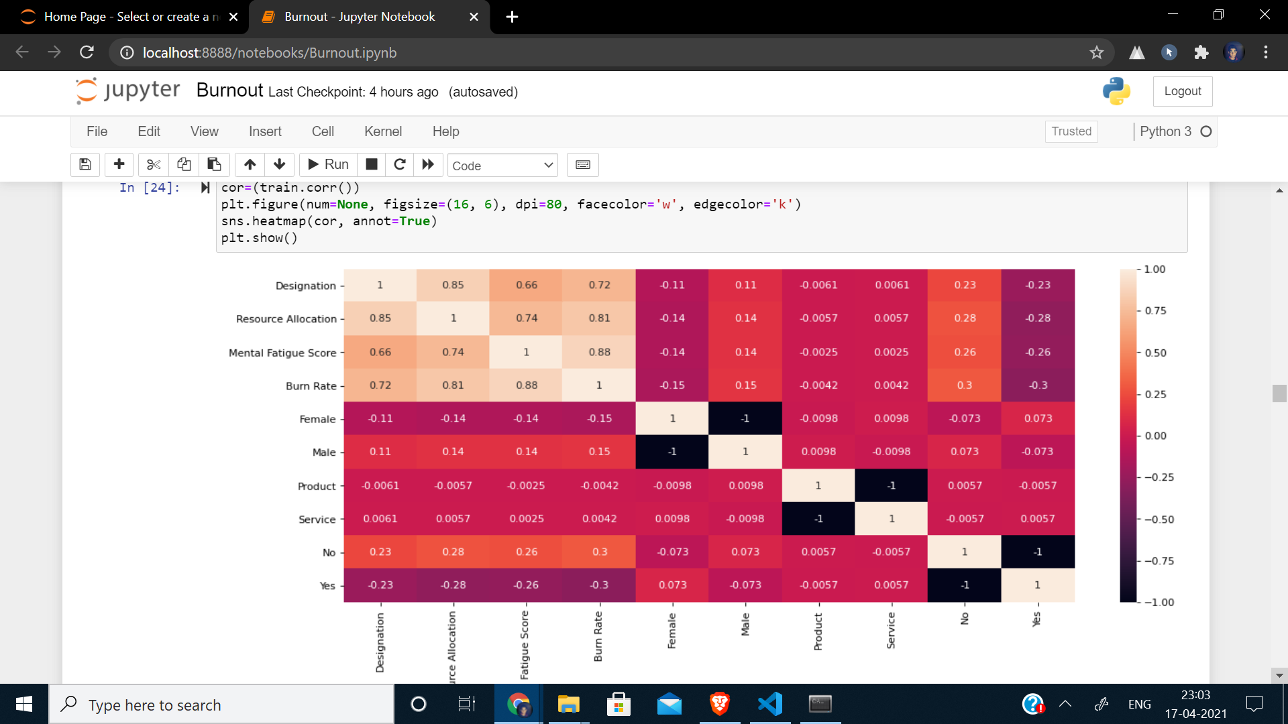Save notebook with the floppy disk icon
Viewport: 1288px width, 724px height.
[x=85, y=165]
